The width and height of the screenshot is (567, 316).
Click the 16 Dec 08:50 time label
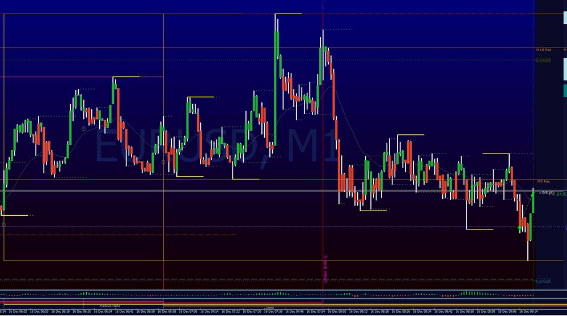[465, 311]
